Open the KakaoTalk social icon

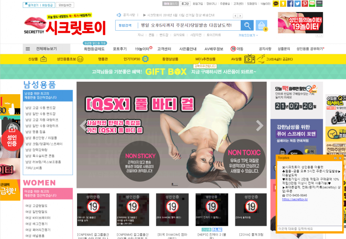[276, 4]
